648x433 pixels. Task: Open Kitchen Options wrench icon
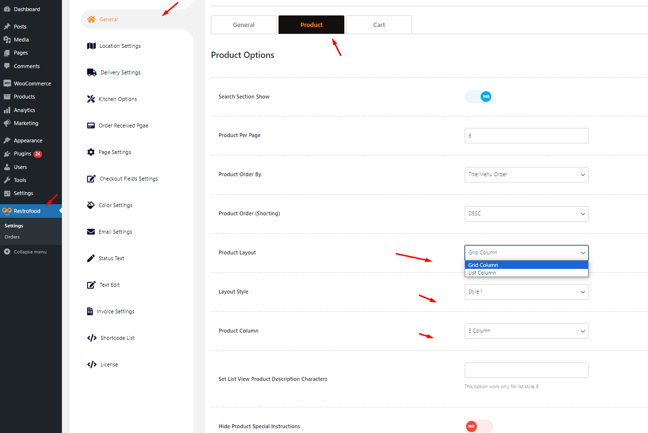point(91,98)
